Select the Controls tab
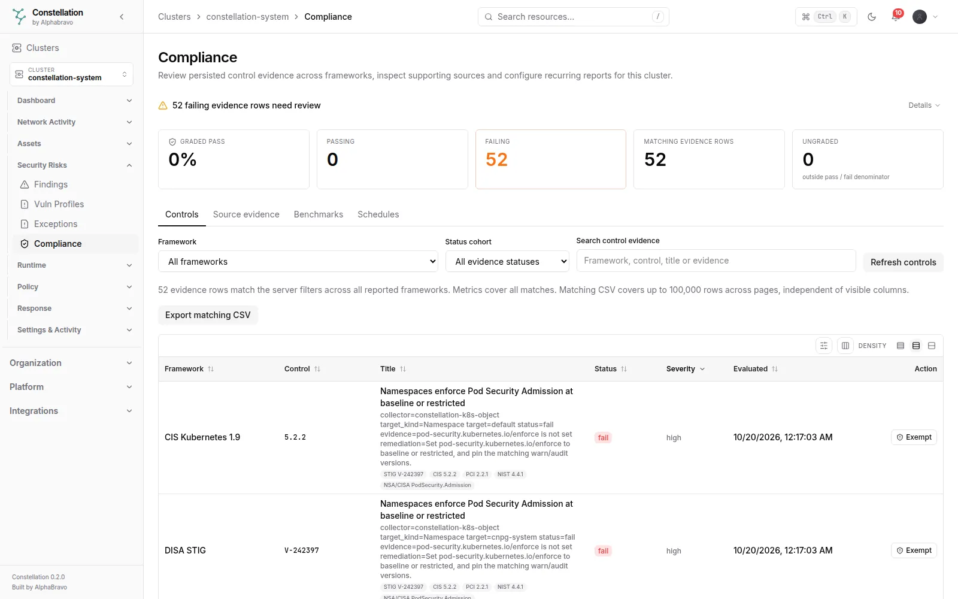This screenshot has height=599, width=958. [182, 214]
